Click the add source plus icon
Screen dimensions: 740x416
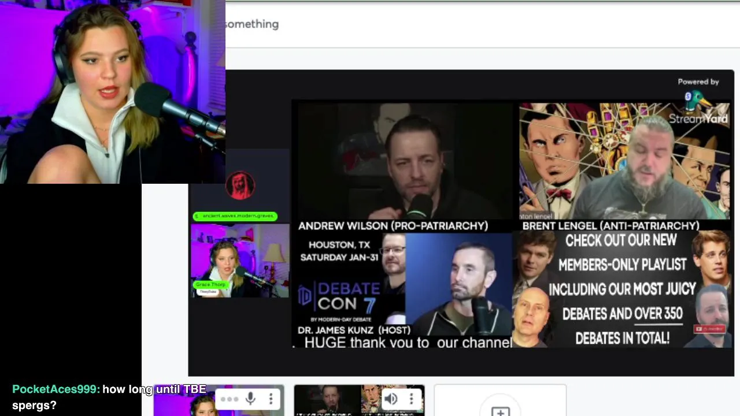point(500,411)
